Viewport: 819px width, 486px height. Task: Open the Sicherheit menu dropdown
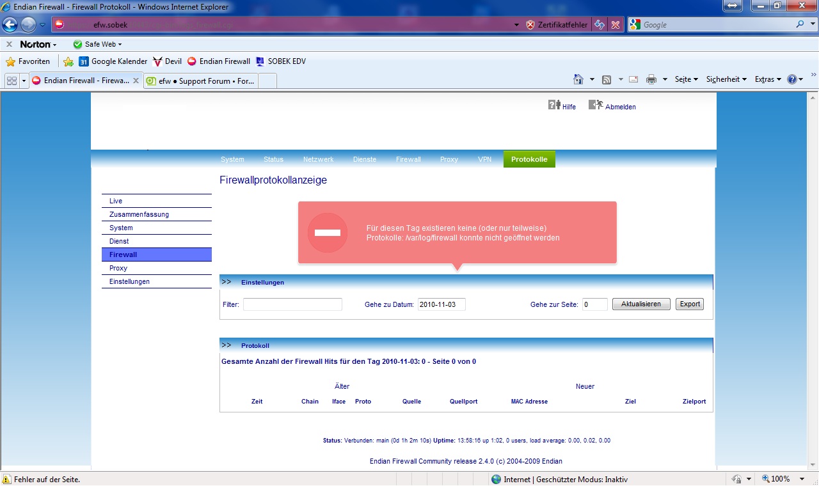pyautogui.click(x=726, y=80)
